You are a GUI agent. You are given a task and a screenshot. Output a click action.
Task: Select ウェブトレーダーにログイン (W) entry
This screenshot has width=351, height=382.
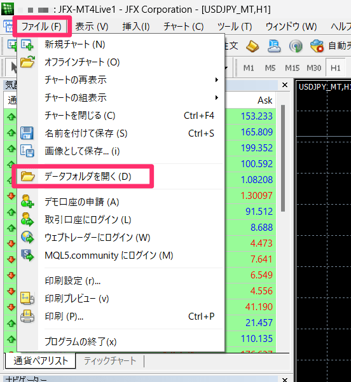tap(121, 238)
